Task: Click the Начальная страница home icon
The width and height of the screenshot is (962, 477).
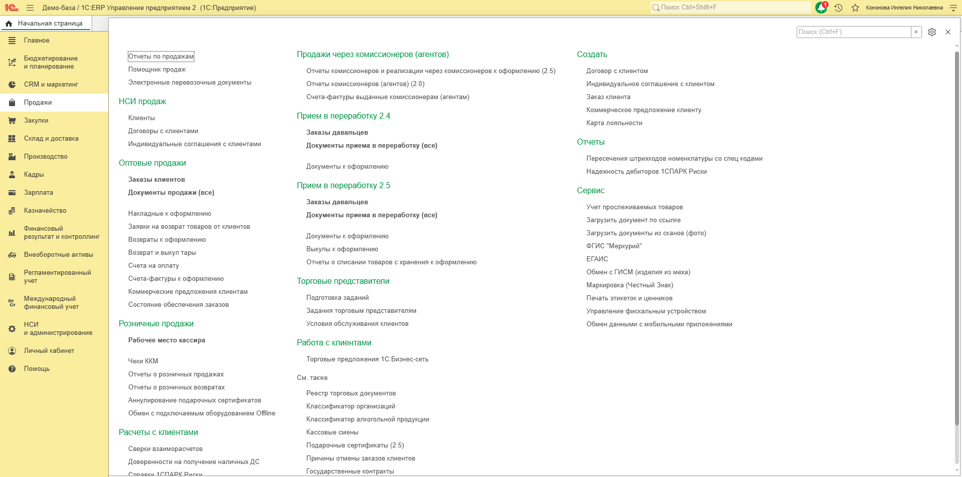Action: click(9, 24)
